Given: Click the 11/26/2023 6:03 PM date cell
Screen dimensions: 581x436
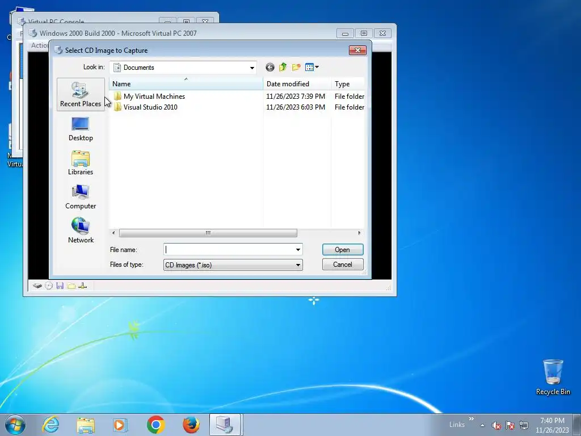Looking at the screenshot, I should tap(296, 107).
